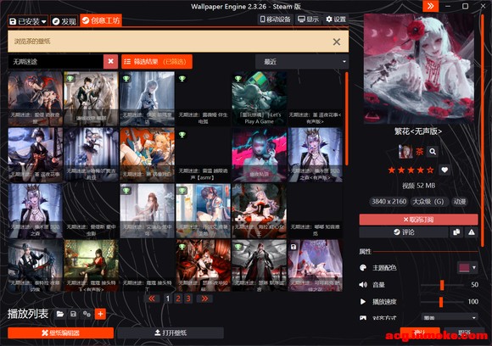Expand the 最近 sort dropdown
Viewport: 492px width, 346px height.
pos(302,62)
